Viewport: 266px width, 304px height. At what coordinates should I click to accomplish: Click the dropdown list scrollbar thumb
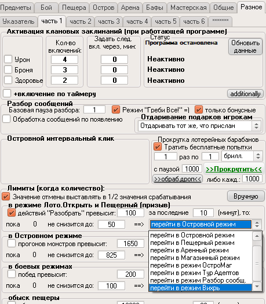point(257,263)
